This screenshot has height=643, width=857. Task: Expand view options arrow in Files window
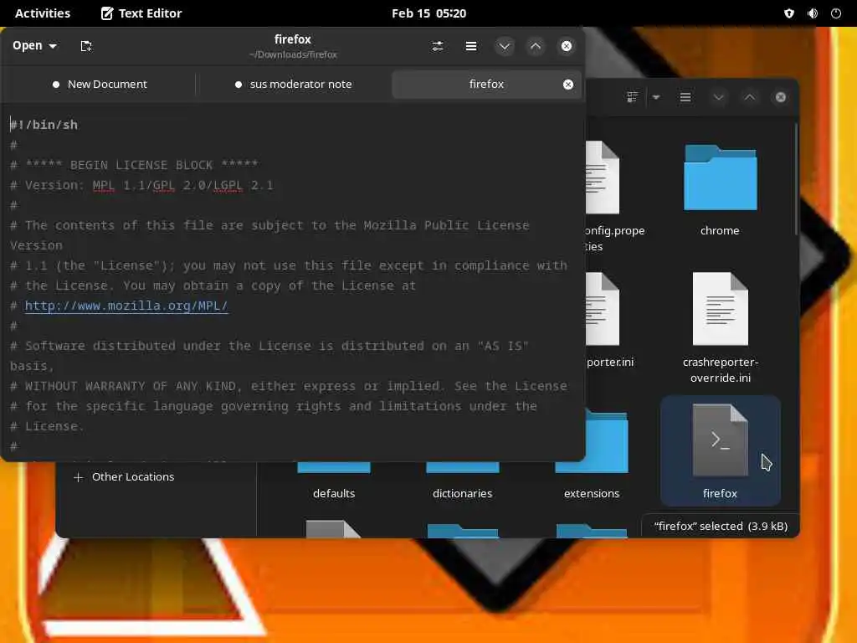[656, 97]
